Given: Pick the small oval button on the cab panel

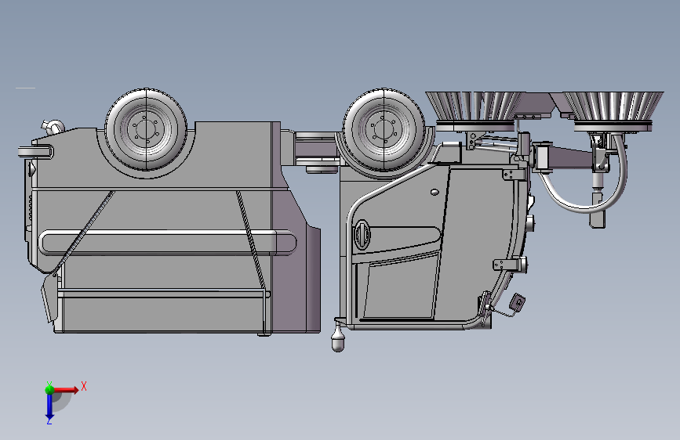Looking at the screenshot, I should tap(434, 192).
